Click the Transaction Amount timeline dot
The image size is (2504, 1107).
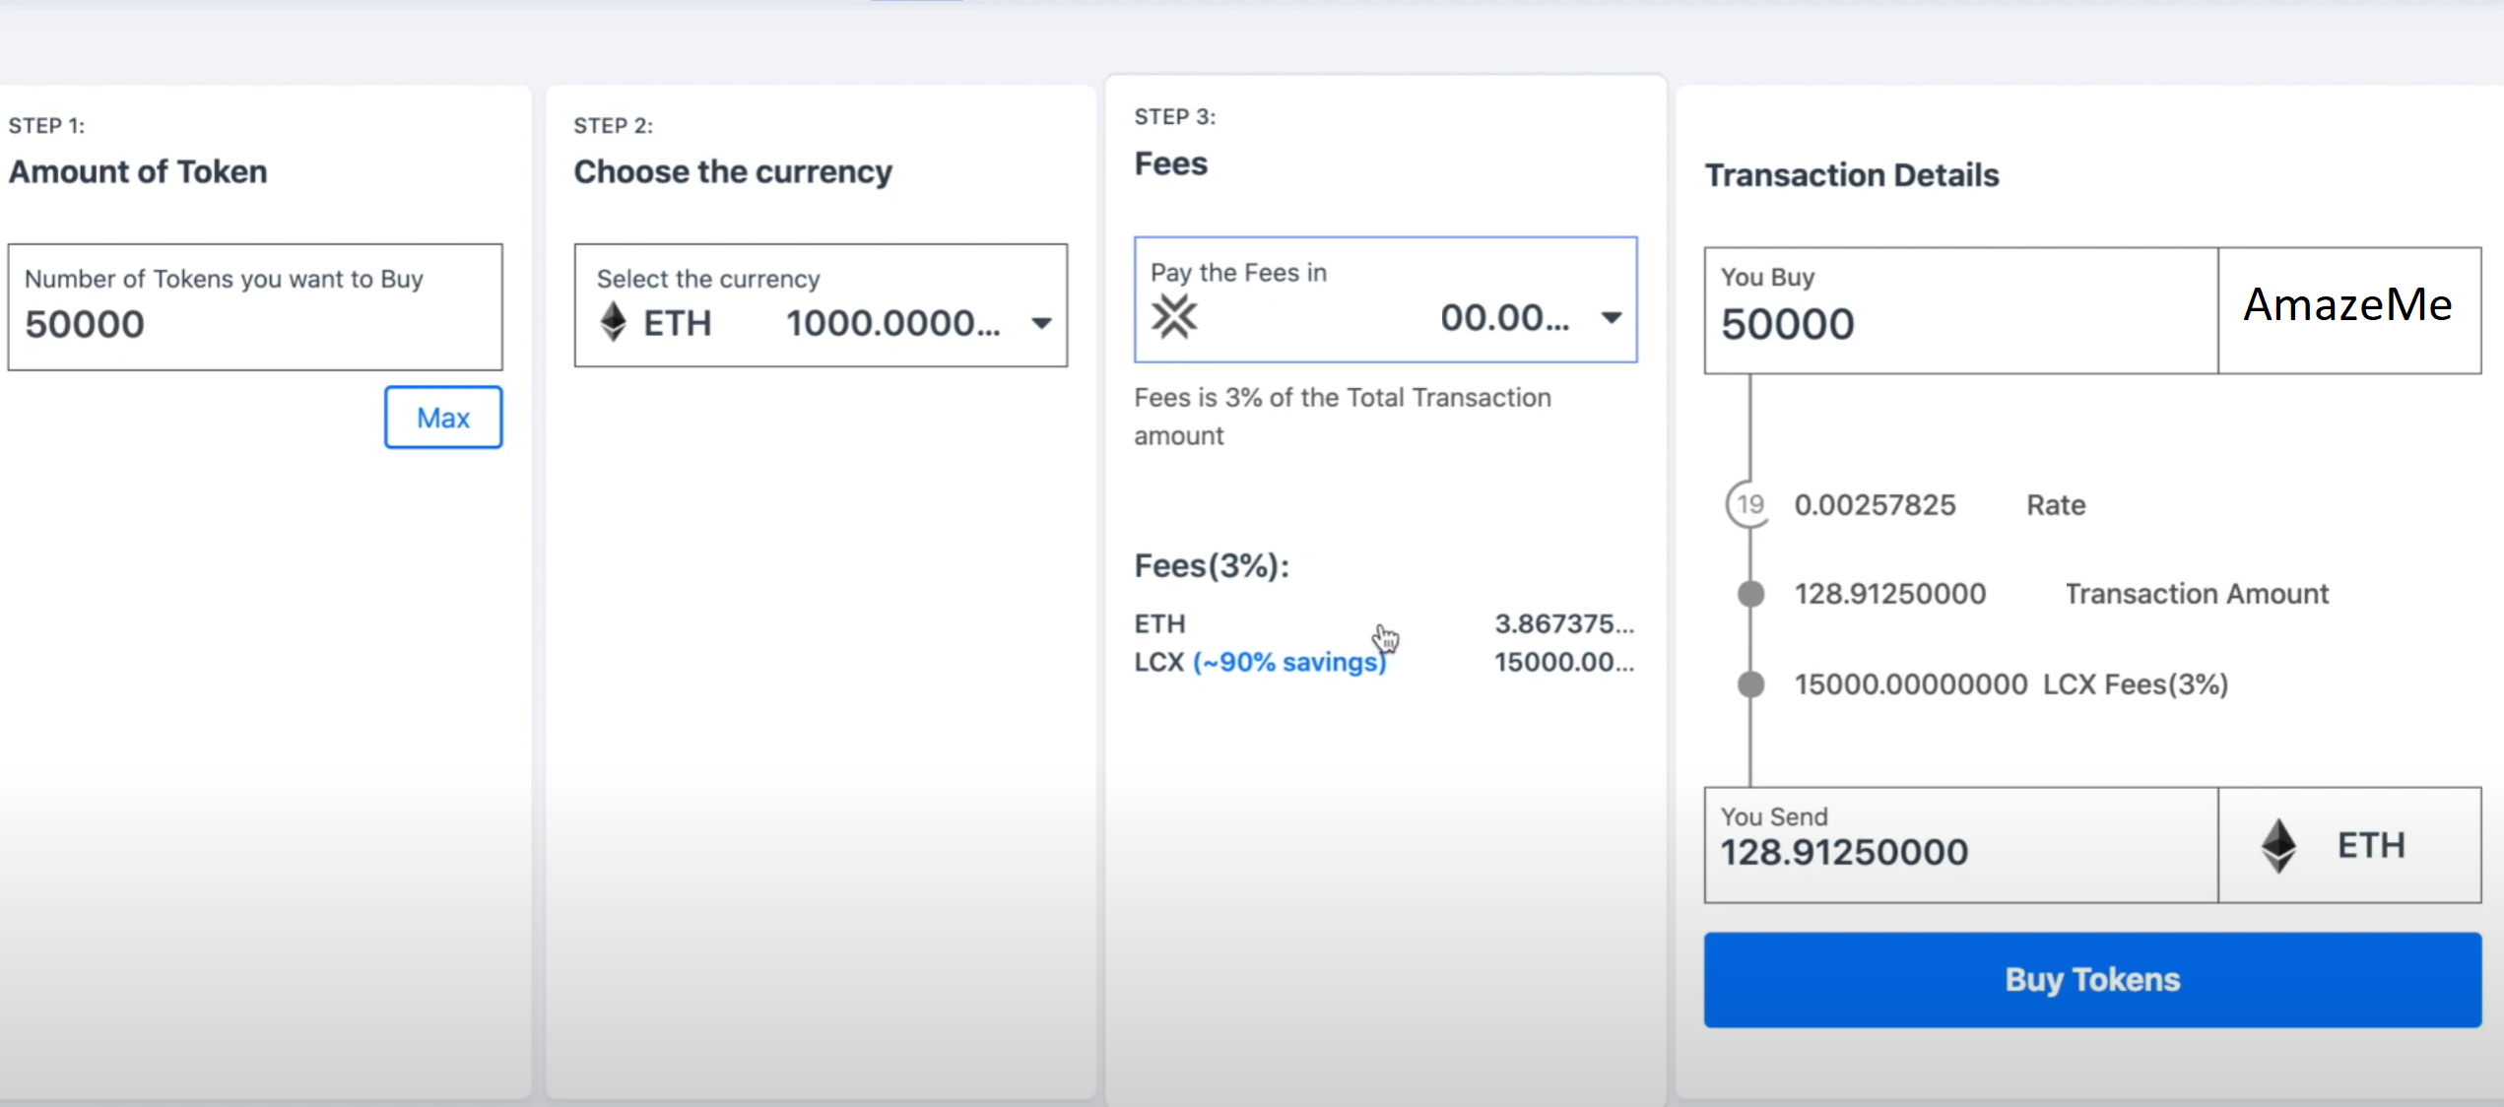[x=1750, y=594]
